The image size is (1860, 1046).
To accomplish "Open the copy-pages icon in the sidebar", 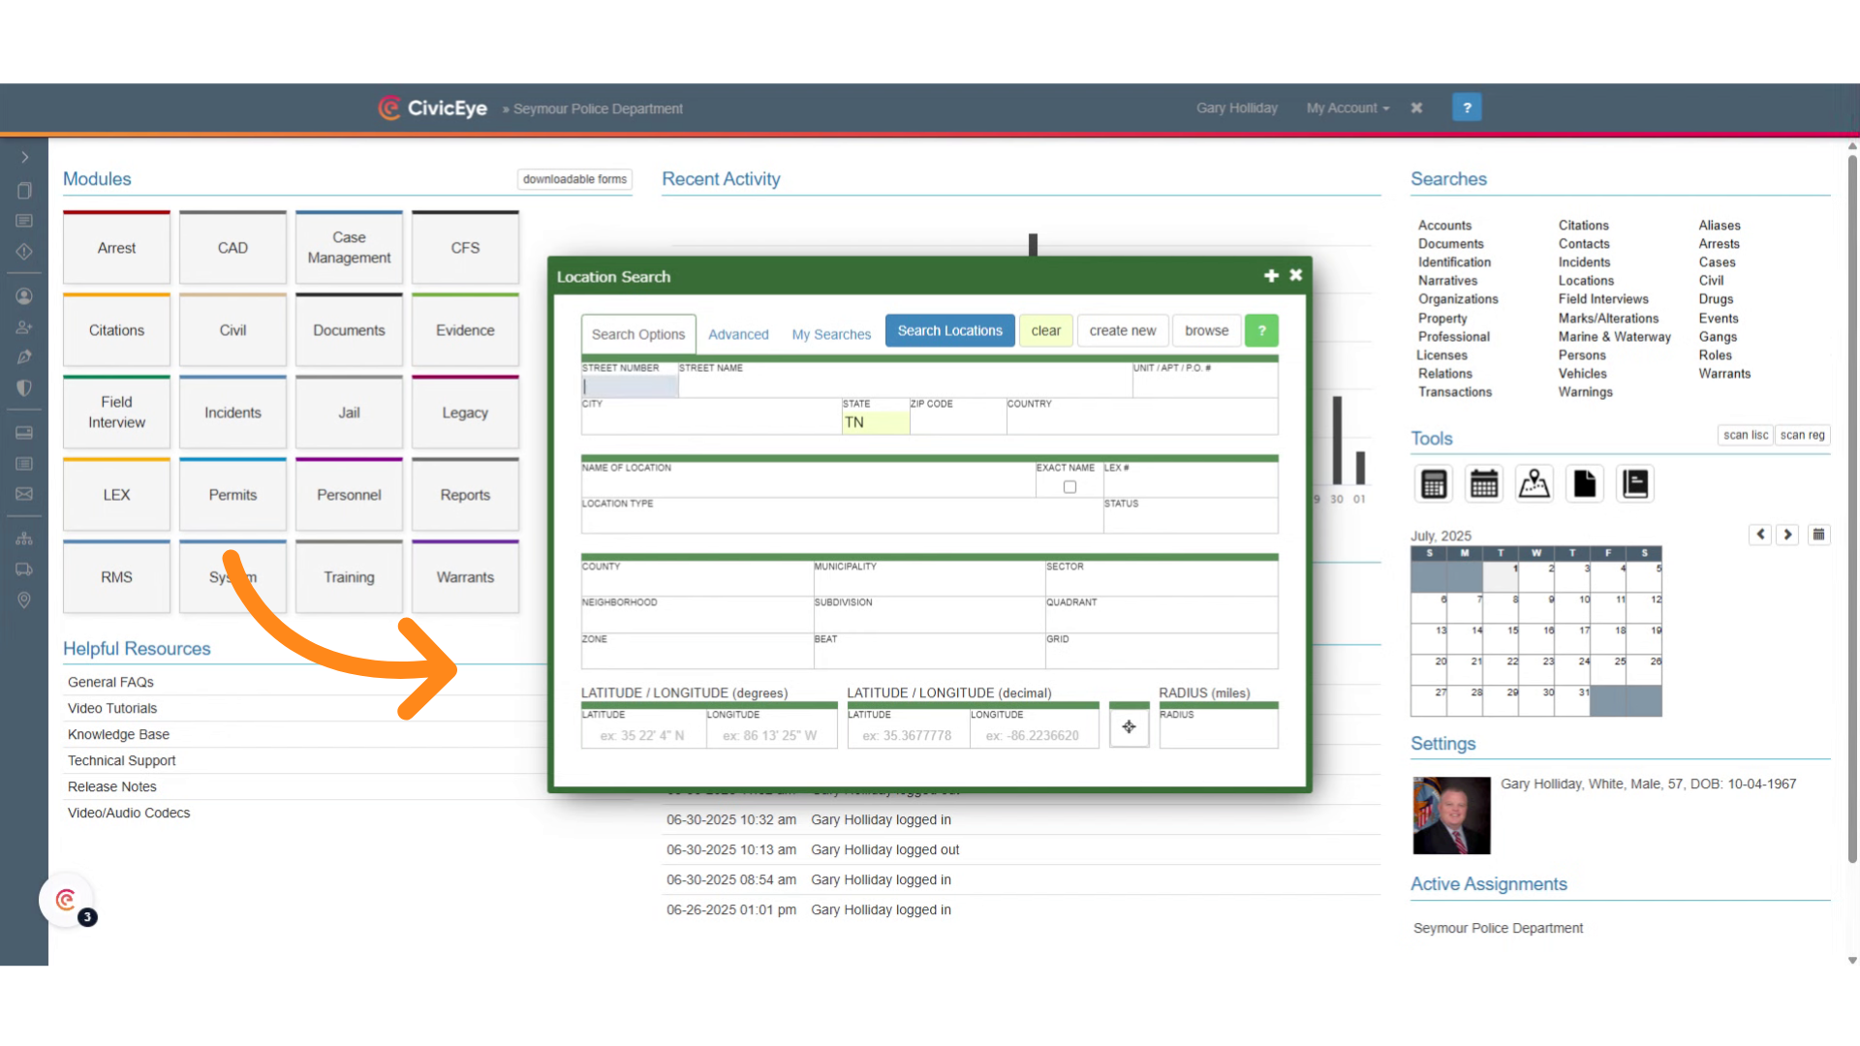I will pos(24,191).
